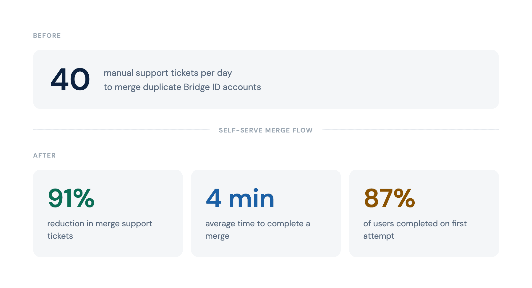Click the AFTER section heading
The image size is (532, 288).
pos(44,156)
